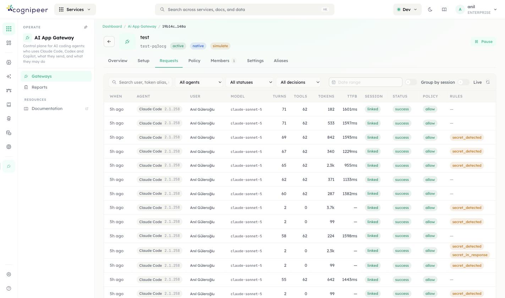Enable the Live toggle
Screen dimensions: 505x298
[x=463, y=82]
